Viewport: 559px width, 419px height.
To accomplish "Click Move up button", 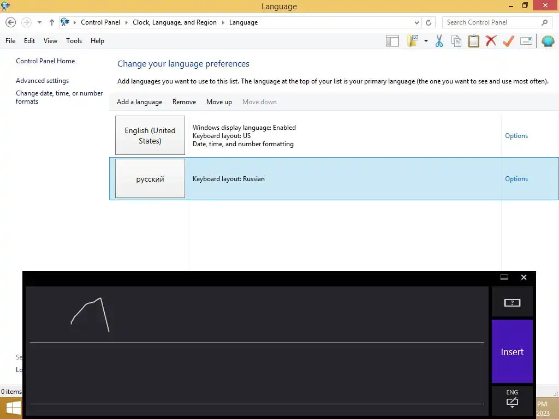I will click(219, 102).
